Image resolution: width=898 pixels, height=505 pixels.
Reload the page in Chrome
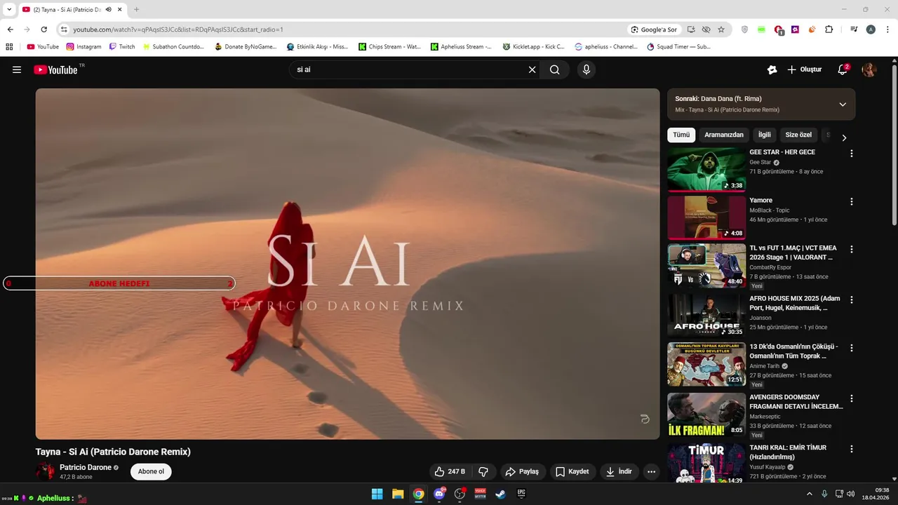[43, 29]
